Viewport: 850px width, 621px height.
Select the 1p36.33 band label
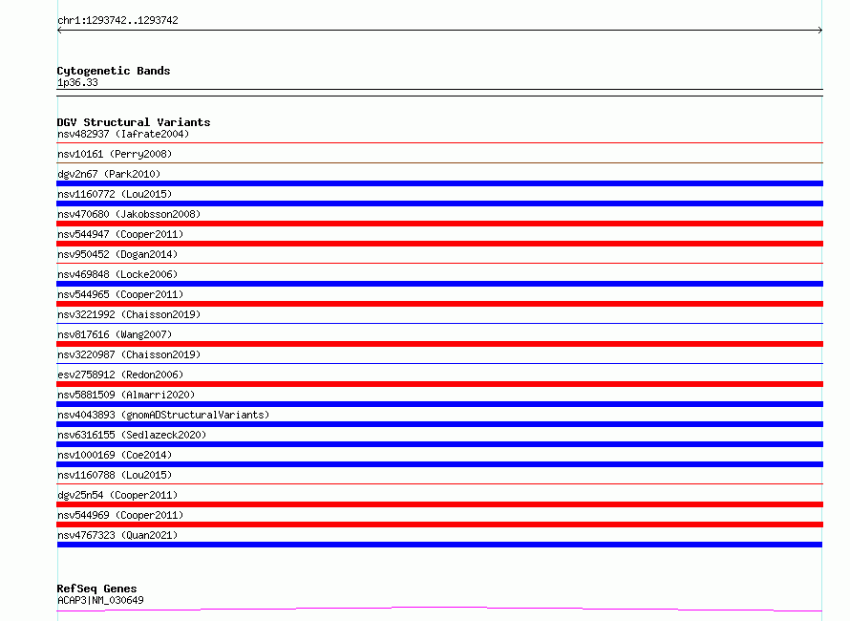tap(77, 82)
